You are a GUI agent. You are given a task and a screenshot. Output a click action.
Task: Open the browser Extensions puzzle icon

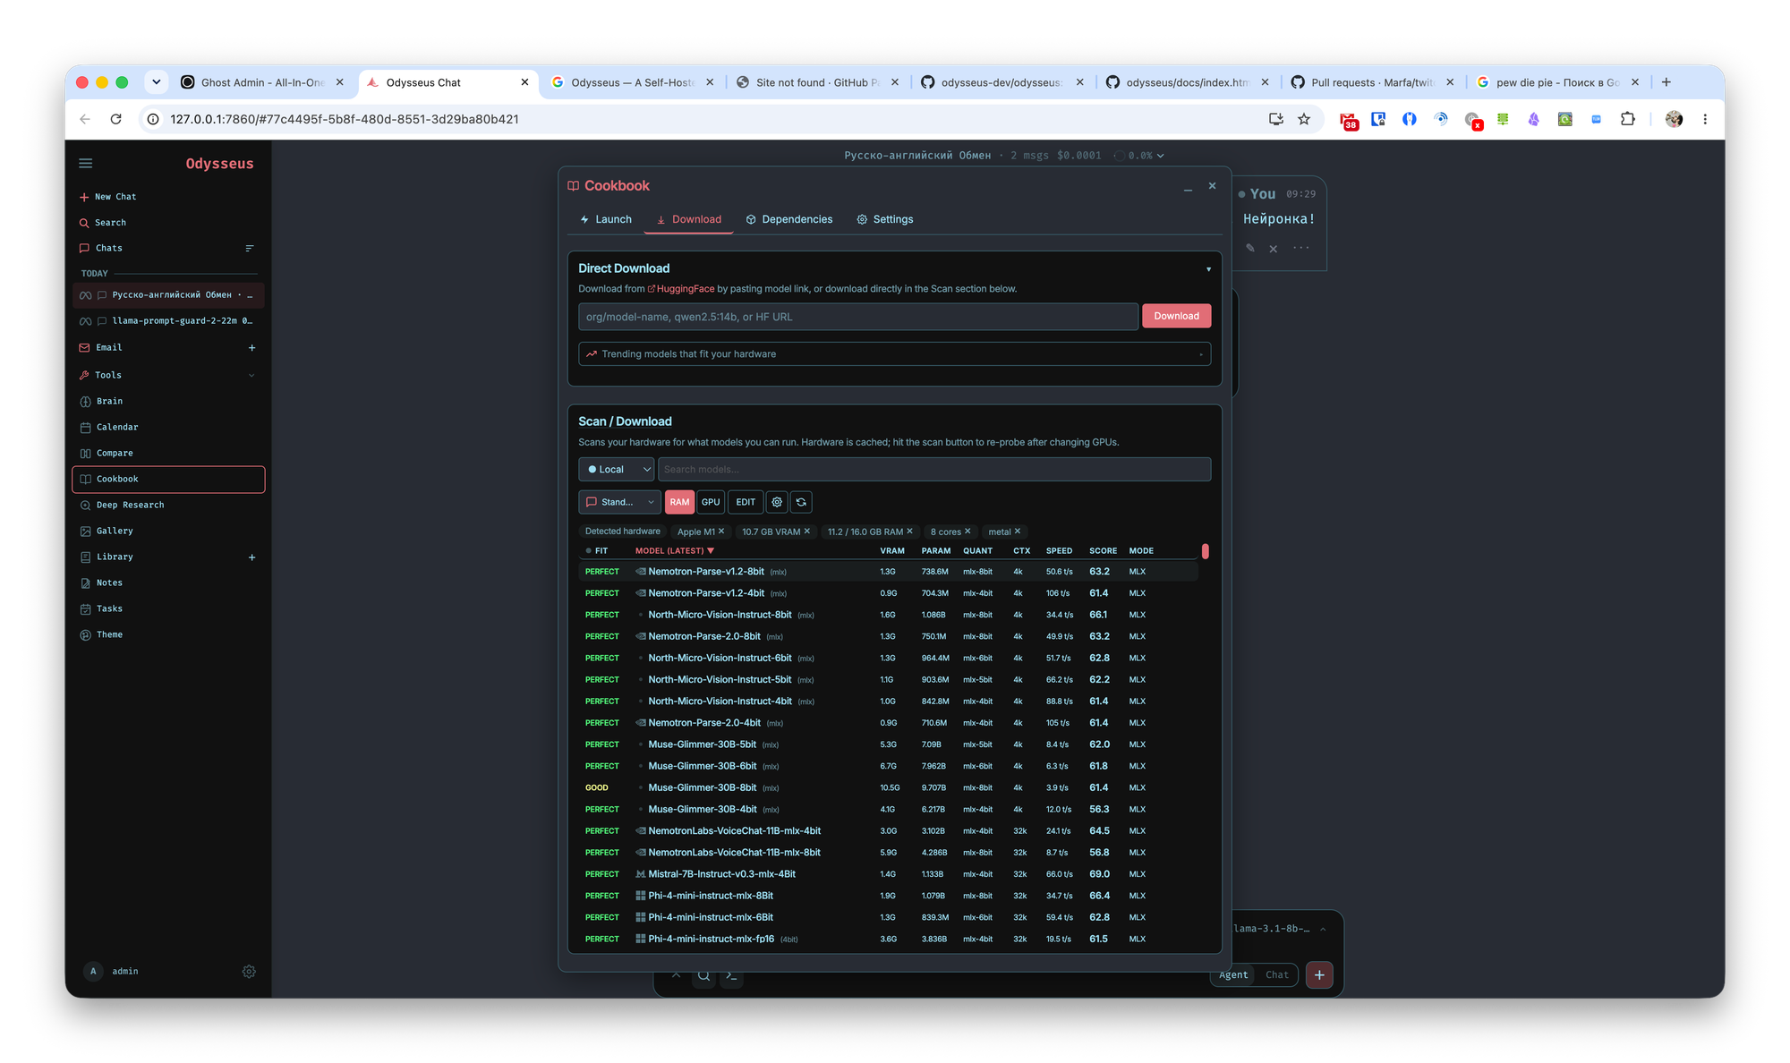pos(1627,119)
